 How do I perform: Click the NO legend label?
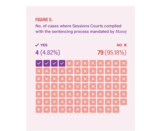[x=119, y=45]
